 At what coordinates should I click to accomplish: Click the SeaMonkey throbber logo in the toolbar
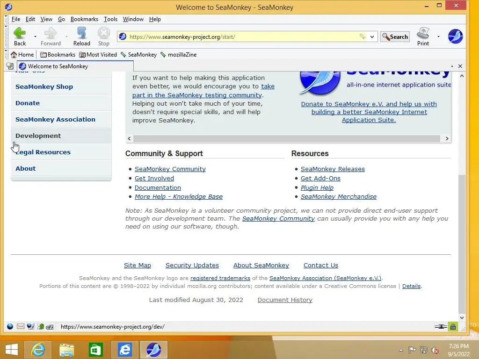pos(455,36)
